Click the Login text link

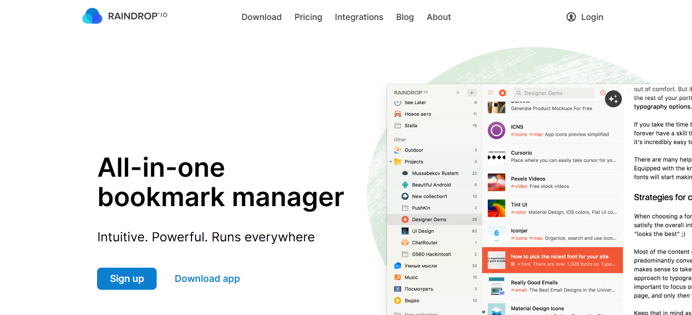click(592, 17)
